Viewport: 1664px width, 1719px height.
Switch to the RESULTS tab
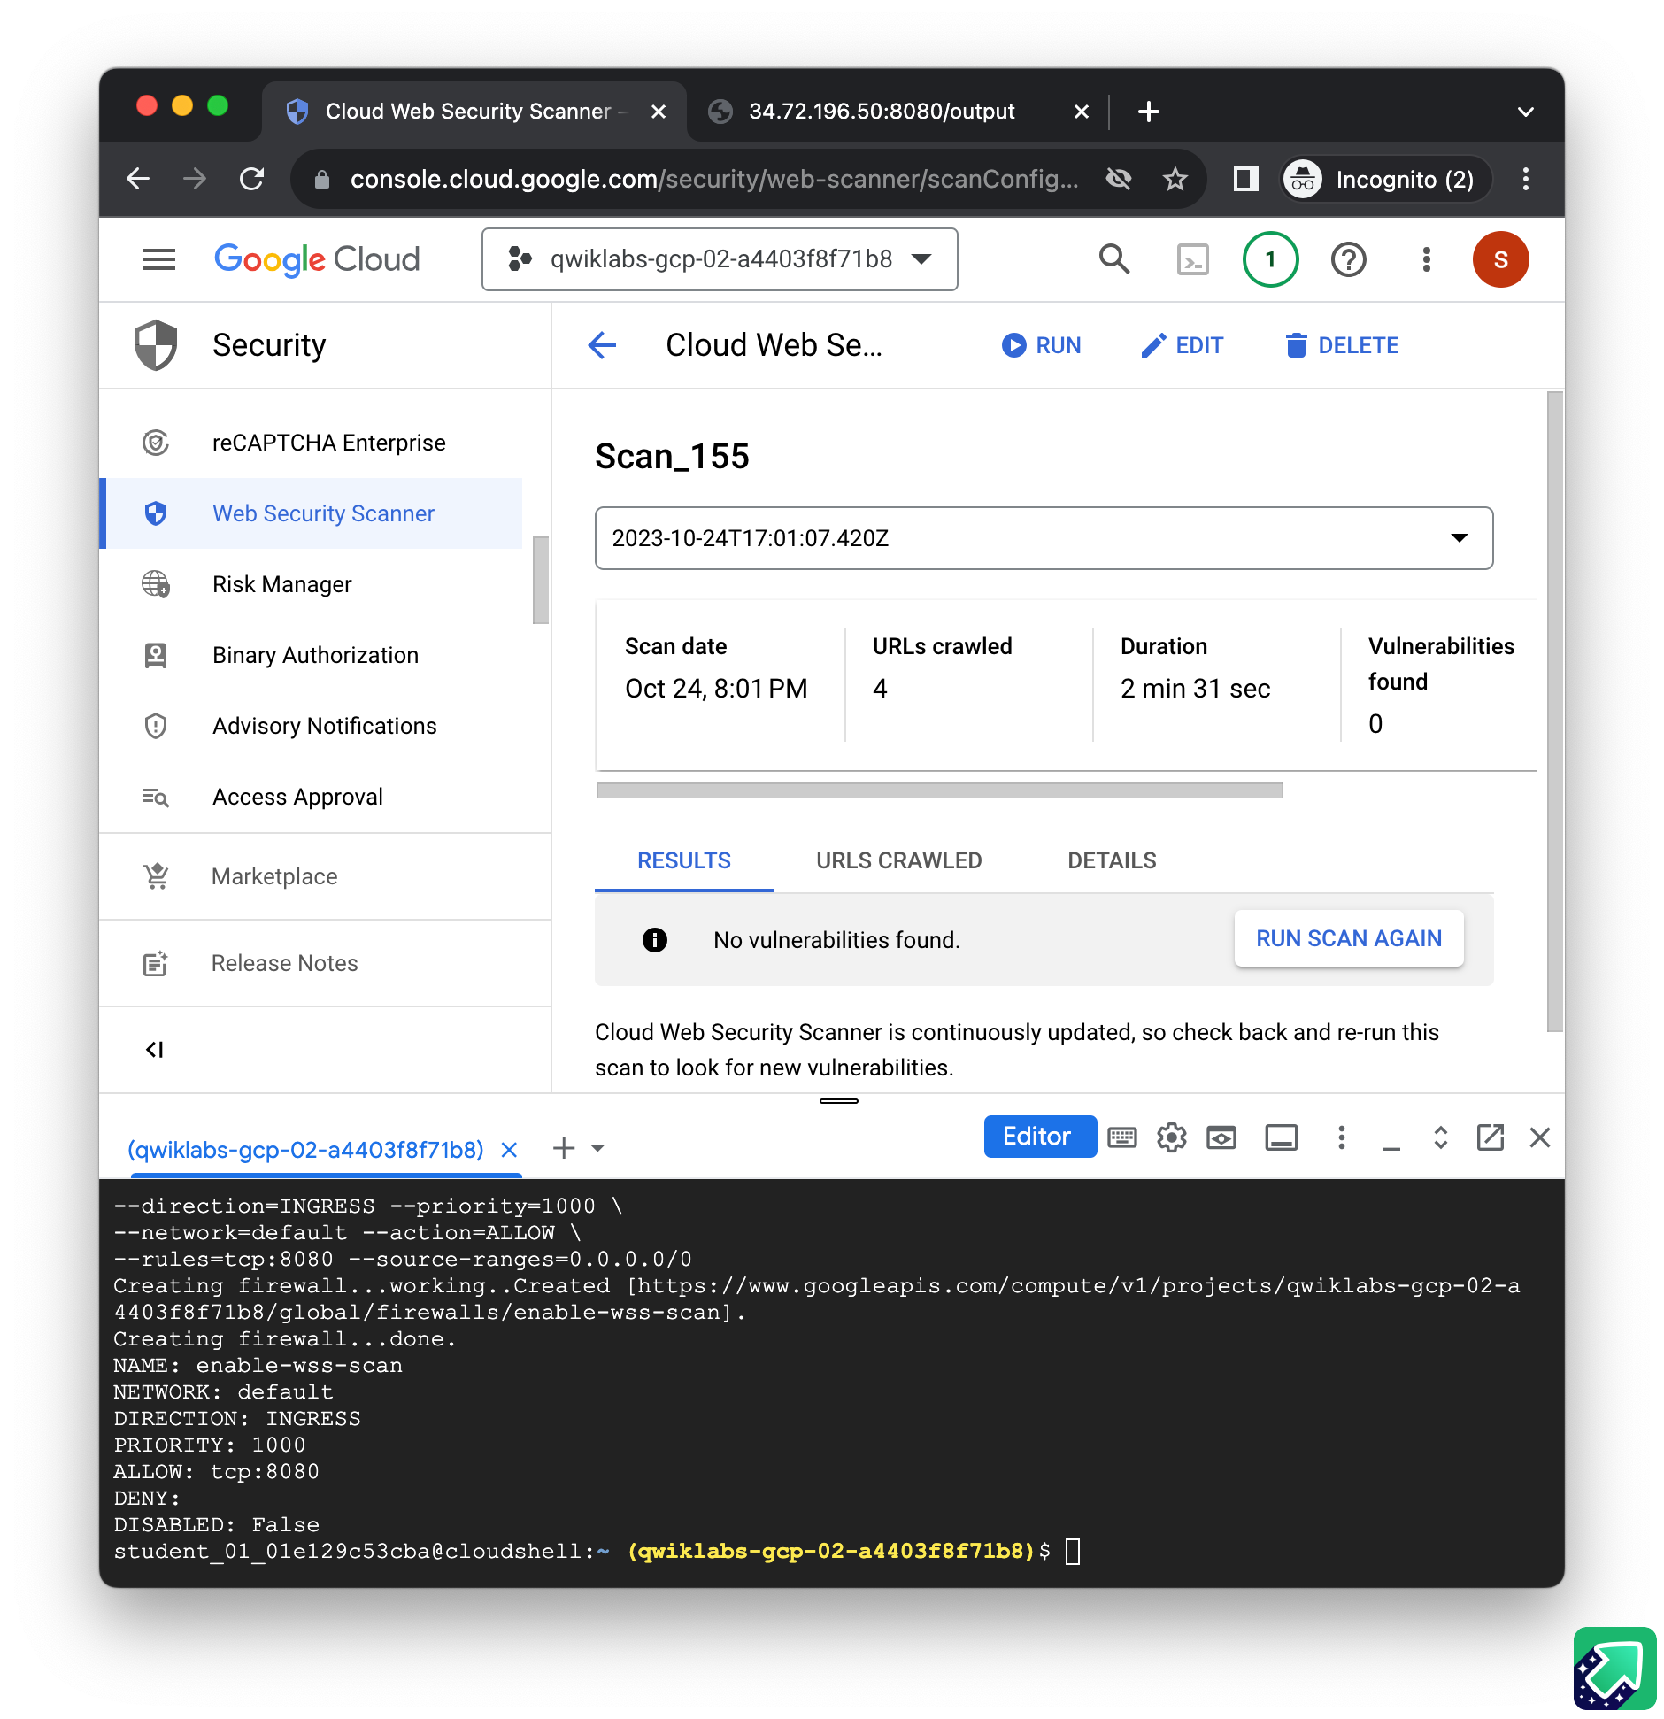pos(684,860)
